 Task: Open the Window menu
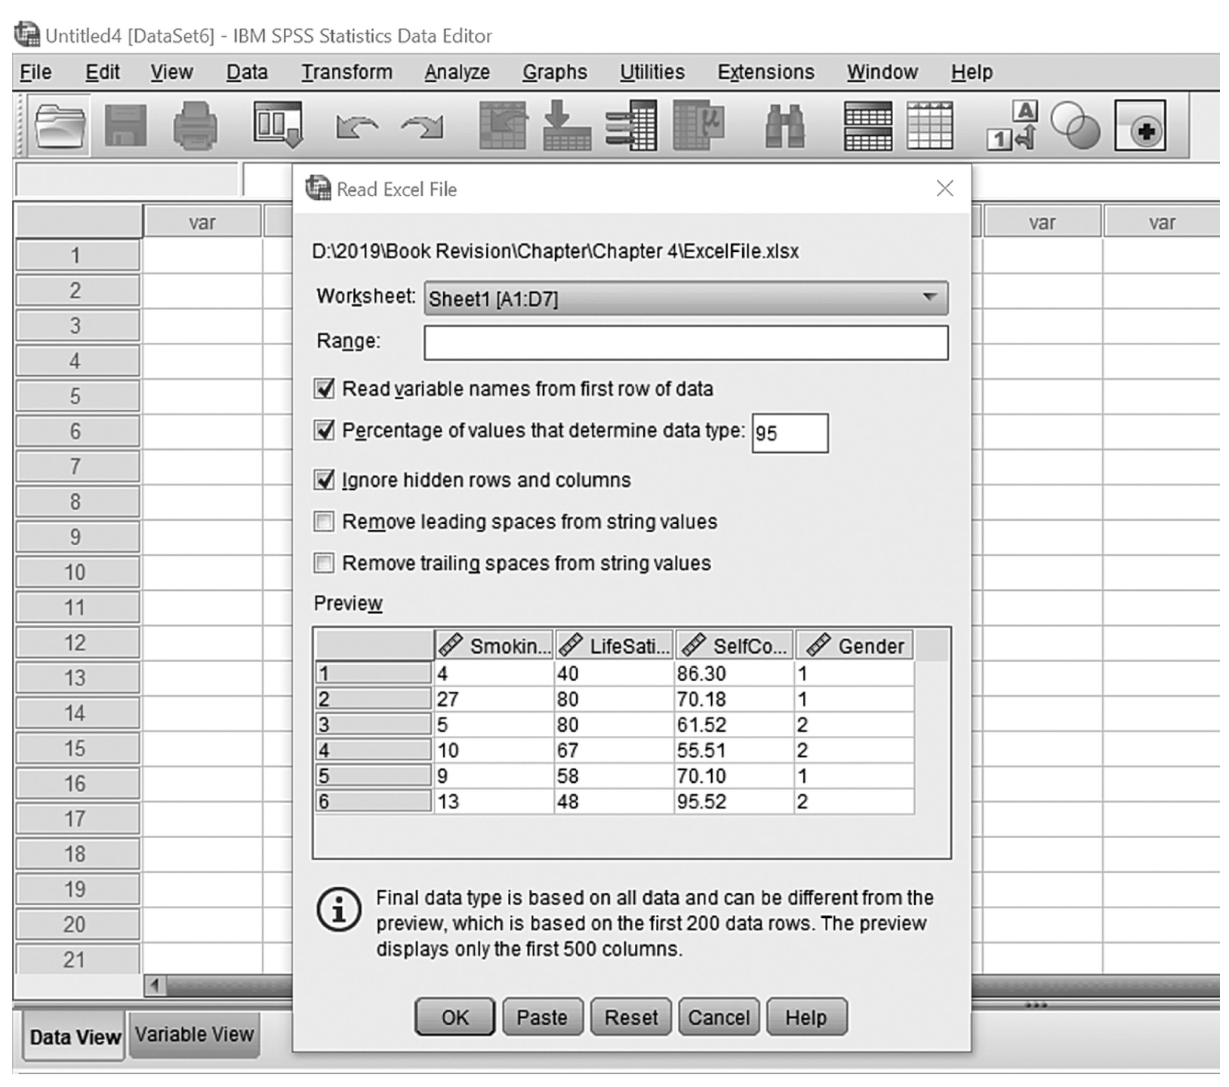pyautogui.click(x=882, y=72)
